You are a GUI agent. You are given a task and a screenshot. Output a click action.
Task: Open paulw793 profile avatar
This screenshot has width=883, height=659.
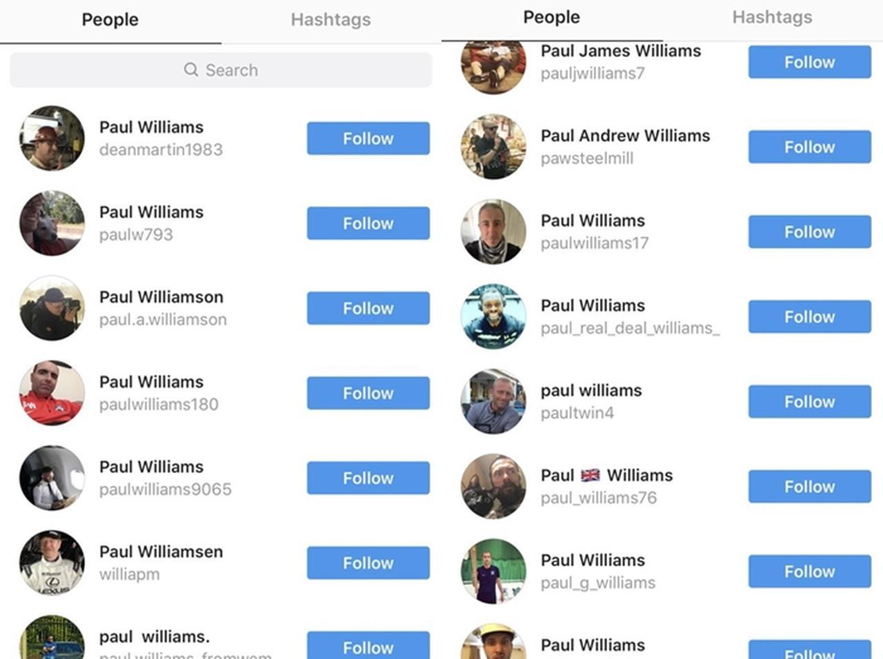coord(52,223)
